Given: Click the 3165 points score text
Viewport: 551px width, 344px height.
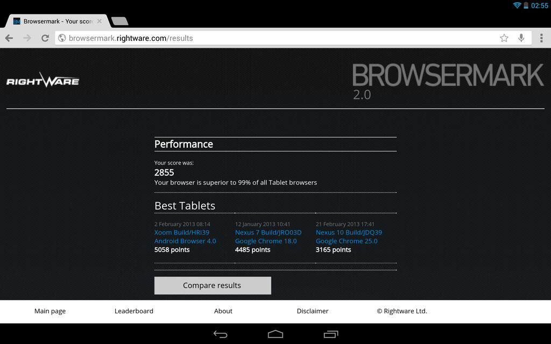Looking at the screenshot, I should 333,249.
